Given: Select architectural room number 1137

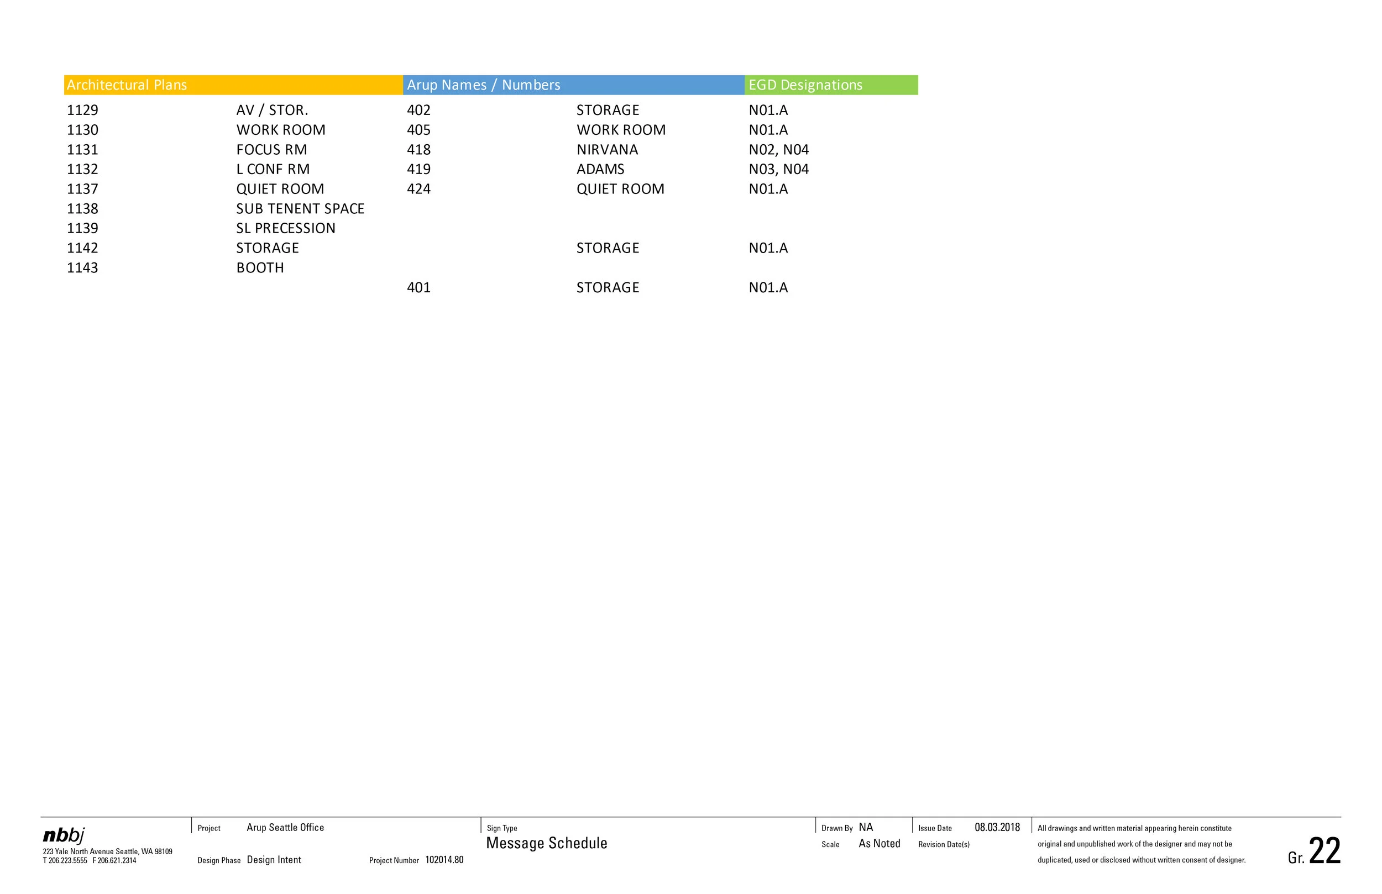Looking at the screenshot, I should pyautogui.click(x=82, y=190).
